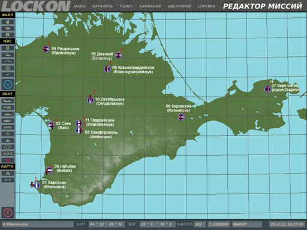Open the ФАЙЛ menu in top bar
Image resolution: width=307 pixels, height=230 pixels.
point(80,6)
